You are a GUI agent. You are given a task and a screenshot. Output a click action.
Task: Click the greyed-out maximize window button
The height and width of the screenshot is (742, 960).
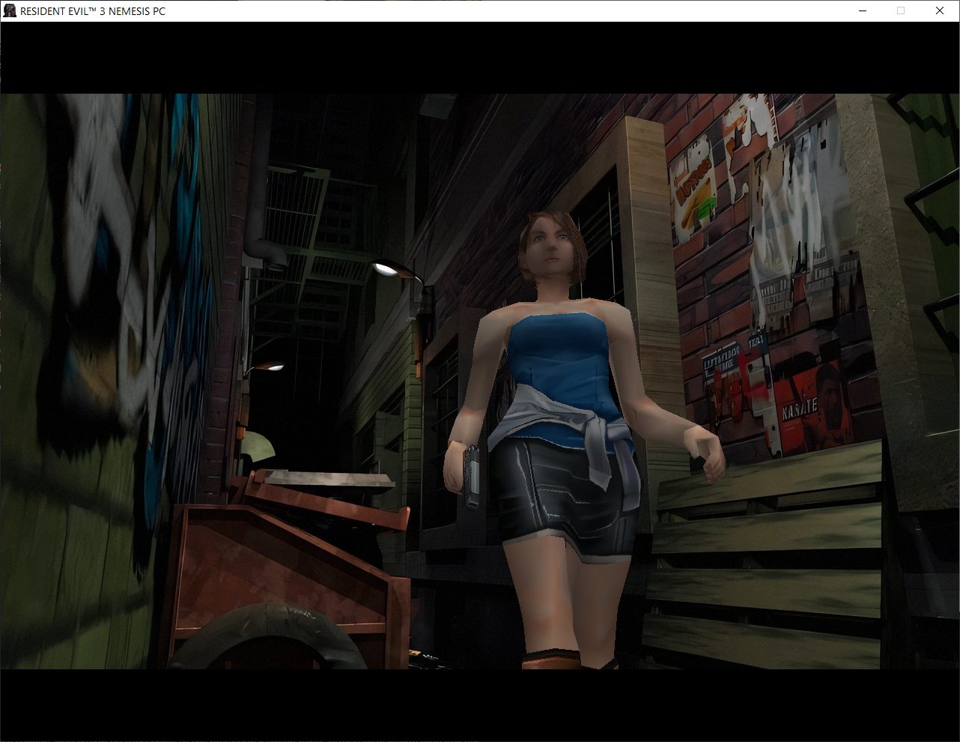(901, 10)
